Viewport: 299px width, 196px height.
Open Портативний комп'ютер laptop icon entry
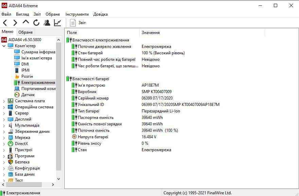(17, 88)
